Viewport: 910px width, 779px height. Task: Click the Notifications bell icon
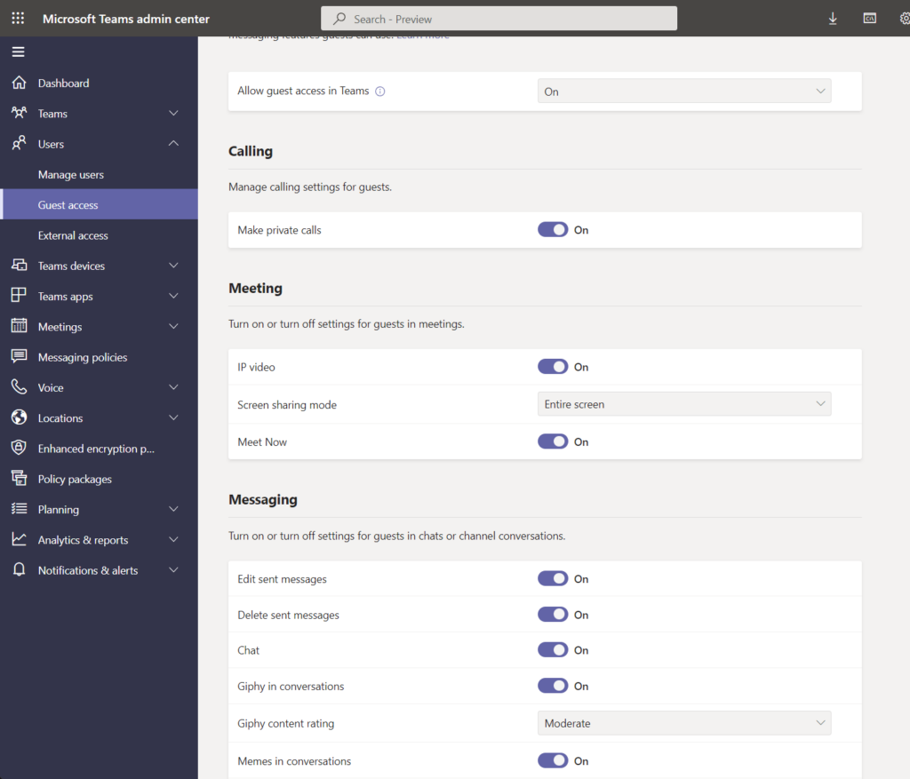coord(20,569)
